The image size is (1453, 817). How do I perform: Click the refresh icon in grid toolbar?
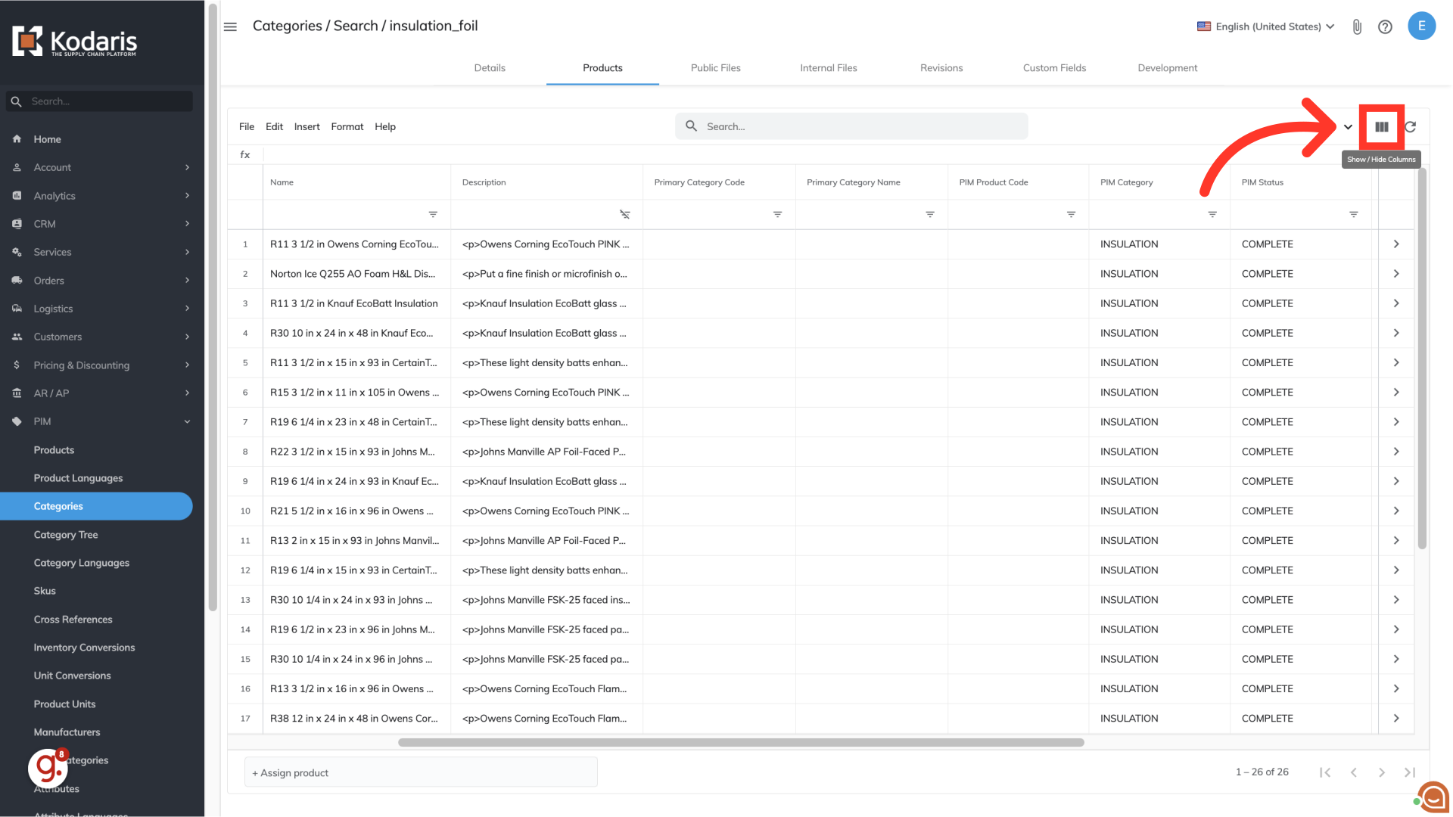coord(1411,127)
